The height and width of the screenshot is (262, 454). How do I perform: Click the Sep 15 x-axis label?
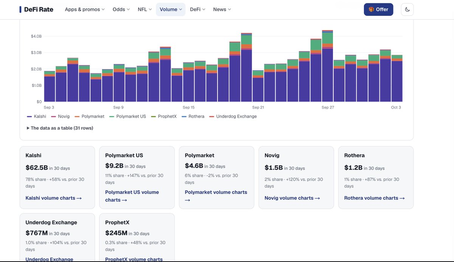click(188, 108)
